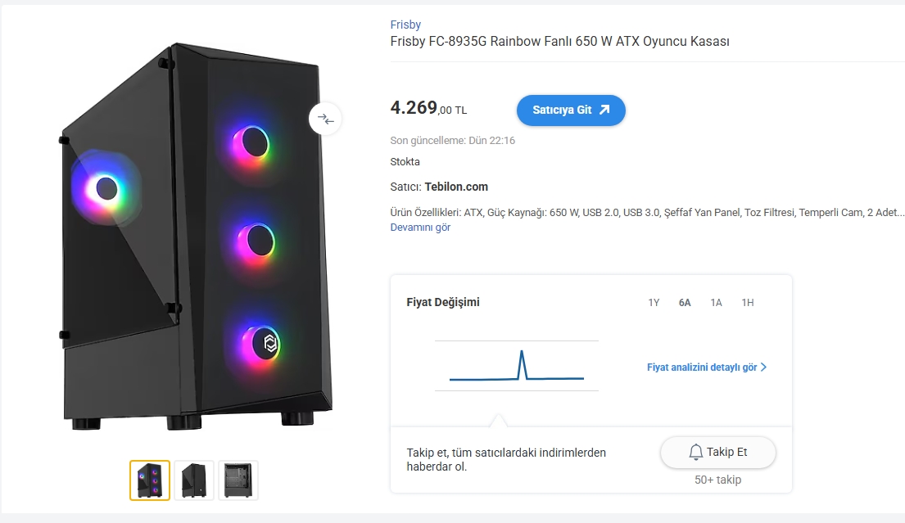Click the compare arrows icon beside product image
Screen dimensions: 905x523
[x=325, y=119]
